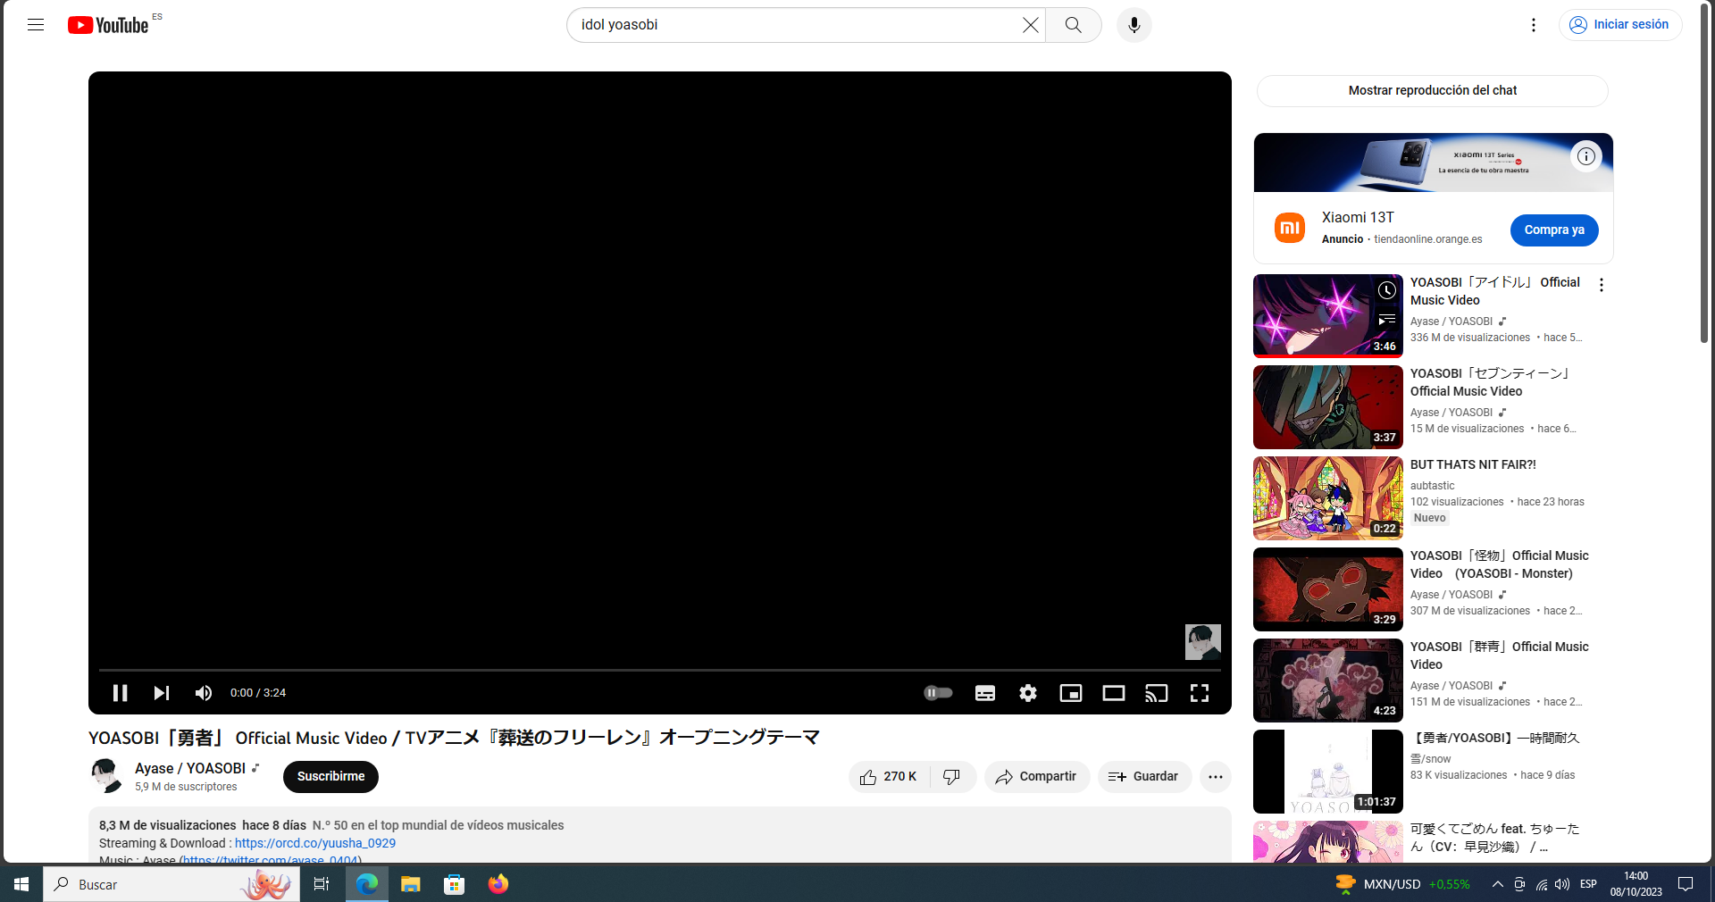Image resolution: width=1715 pixels, height=902 pixels.
Task: Subscribe to the Ayase / YOASOBI channel
Action: (x=330, y=777)
